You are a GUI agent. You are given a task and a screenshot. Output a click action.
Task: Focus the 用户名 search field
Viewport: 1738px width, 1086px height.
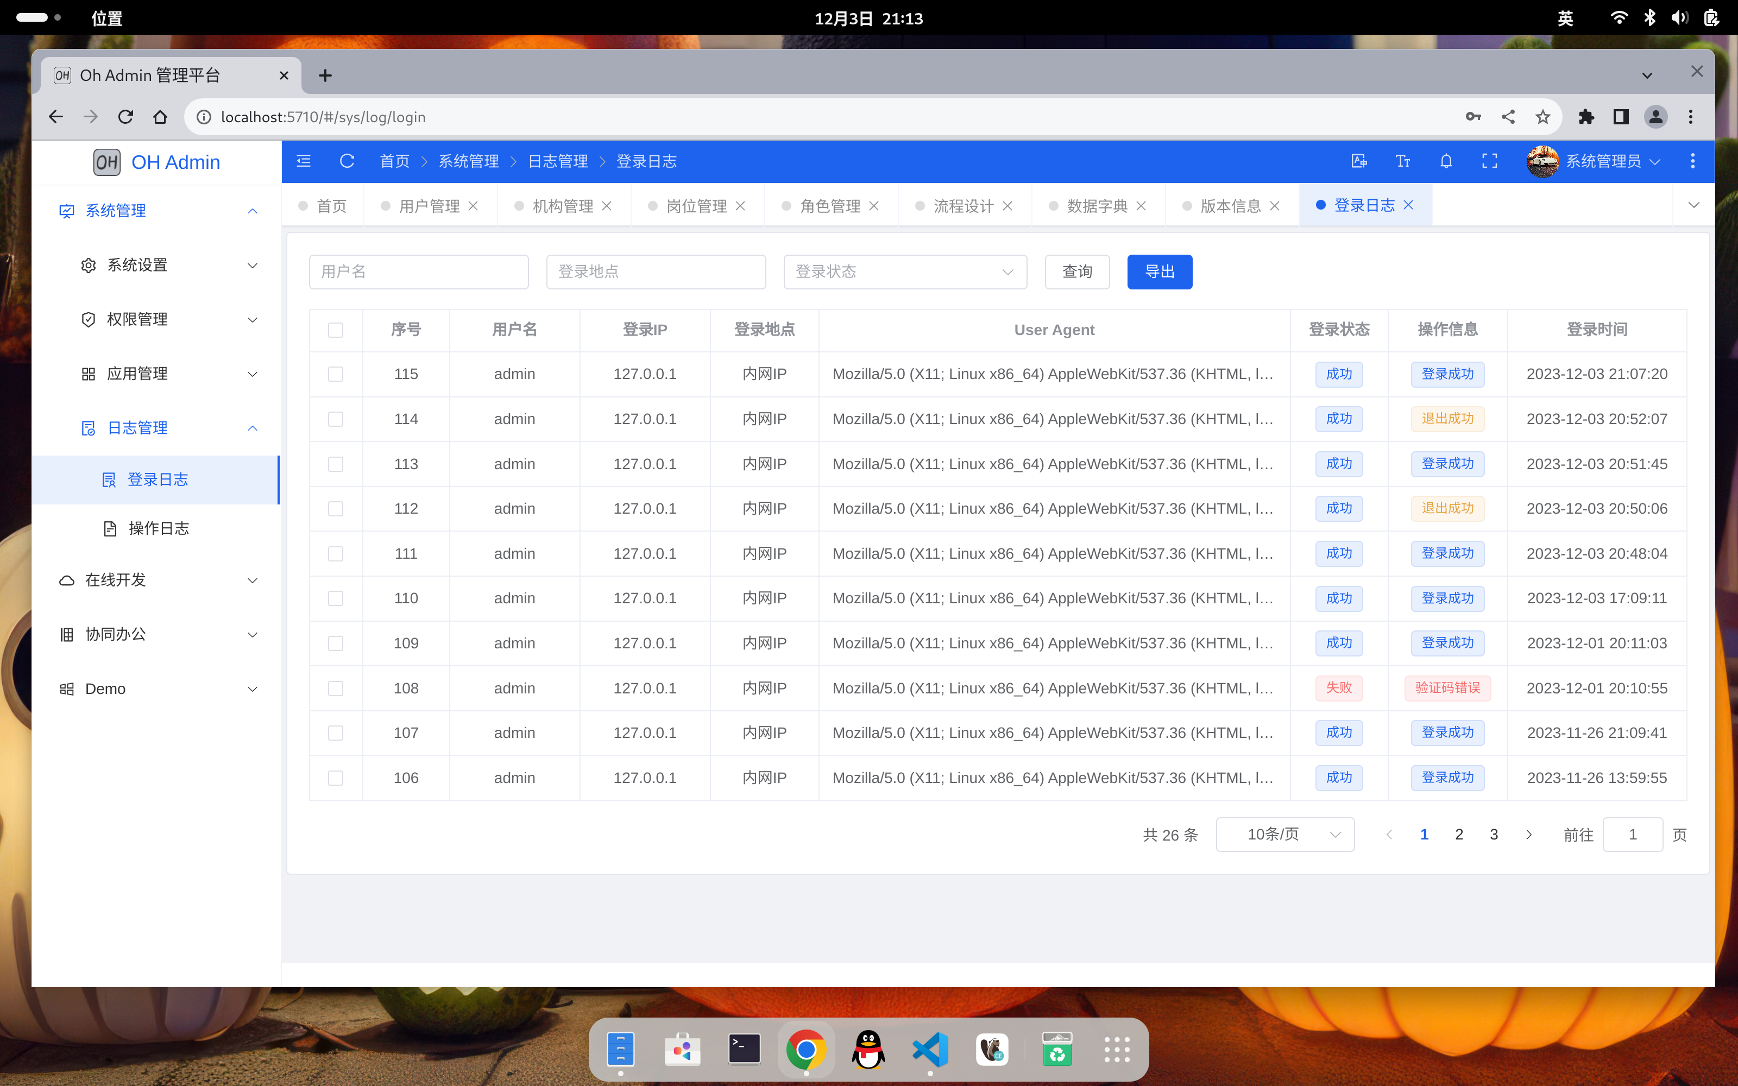click(x=419, y=271)
